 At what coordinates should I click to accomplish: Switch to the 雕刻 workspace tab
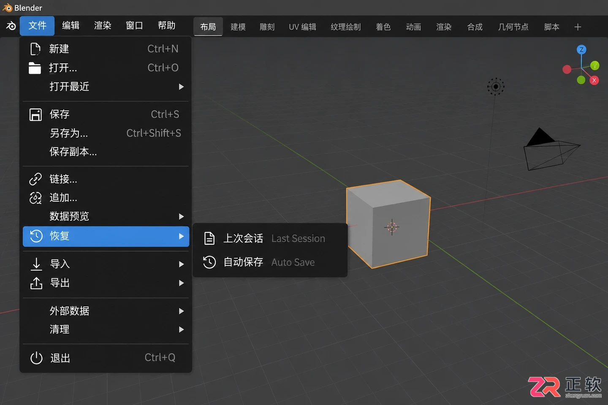pyautogui.click(x=267, y=27)
